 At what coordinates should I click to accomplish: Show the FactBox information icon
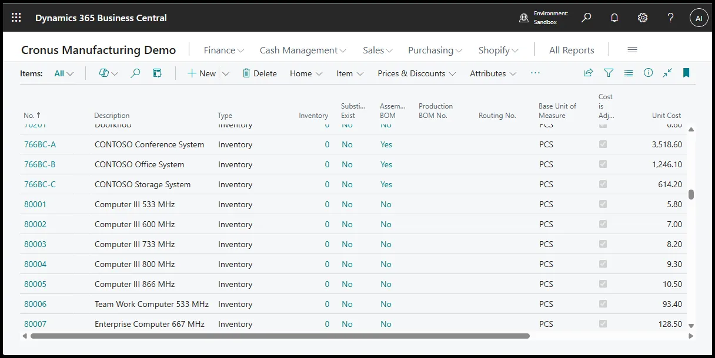648,73
